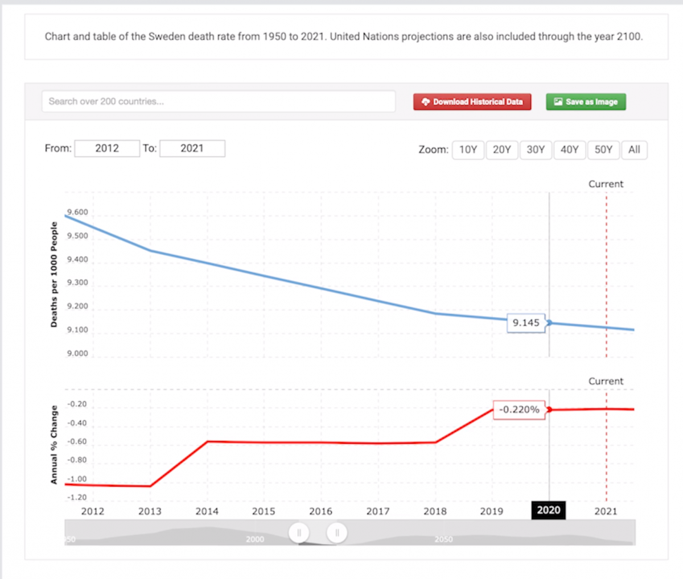
Task: Set zoom range to 10Y
Action: click(468, 150)
